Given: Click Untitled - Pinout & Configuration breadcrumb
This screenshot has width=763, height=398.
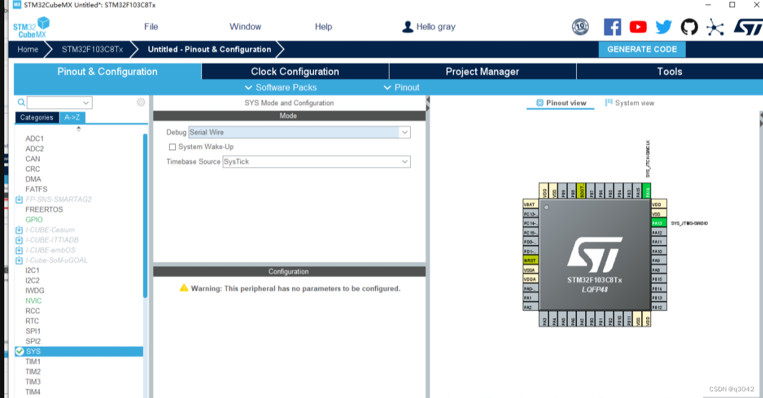Looking at the screenshot, I should coord(209,49).
